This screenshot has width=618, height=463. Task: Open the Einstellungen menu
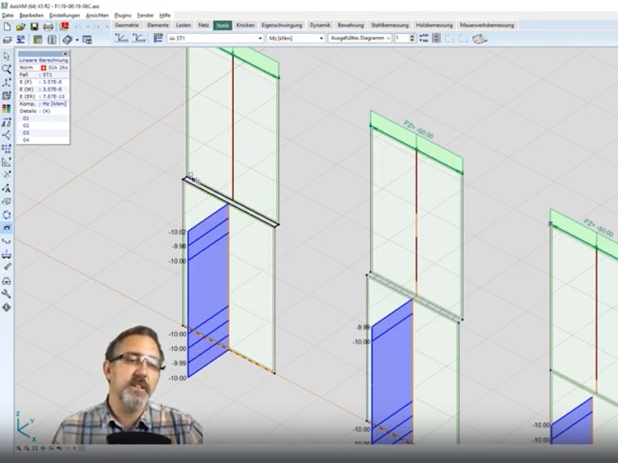click(x=65, y=15)
